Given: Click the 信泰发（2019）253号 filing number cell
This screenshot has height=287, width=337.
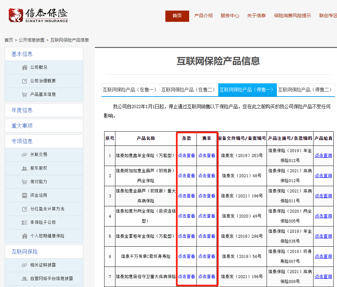Looking at the screenshot, I should (x=242, y=155).
